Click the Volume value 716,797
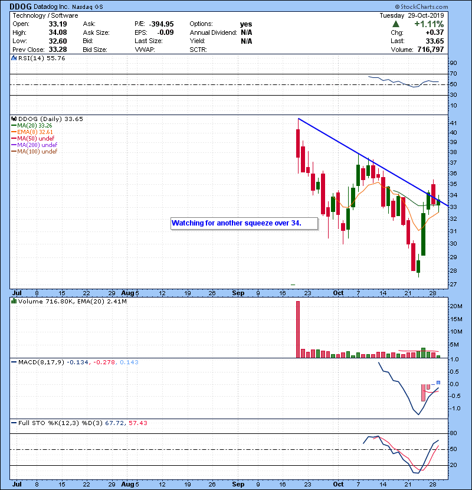 click(431, 50)
